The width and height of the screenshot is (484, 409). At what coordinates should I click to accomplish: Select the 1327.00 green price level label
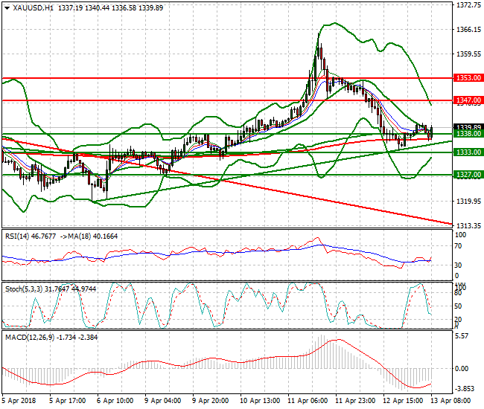(x=468, y=175)
